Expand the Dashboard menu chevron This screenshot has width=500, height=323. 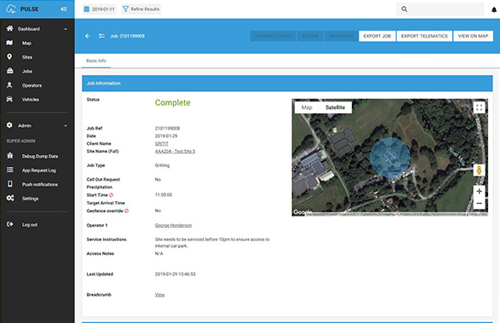click(x=66, y=29)
